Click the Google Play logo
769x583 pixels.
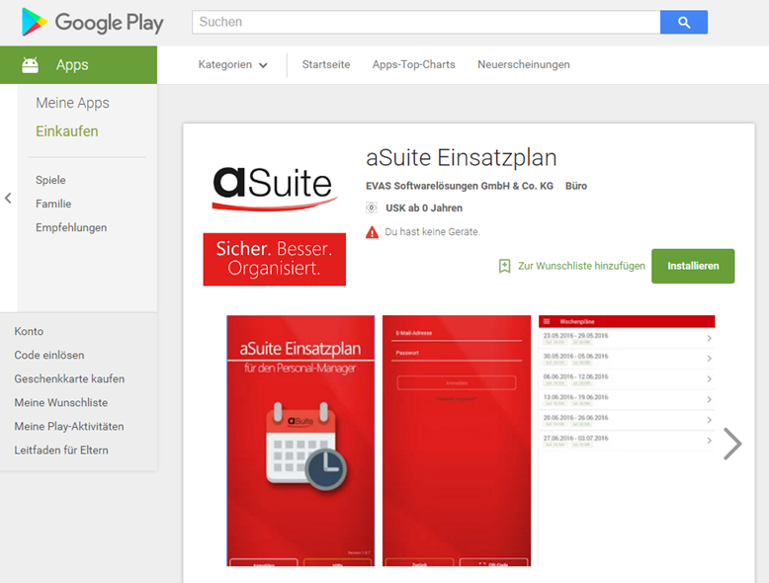(x=93, y=22)
